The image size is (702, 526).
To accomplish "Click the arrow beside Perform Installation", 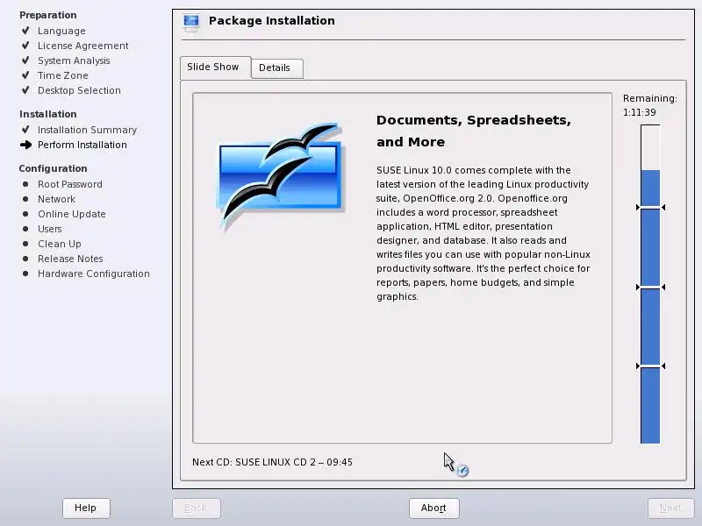I will tap(26, 145).
